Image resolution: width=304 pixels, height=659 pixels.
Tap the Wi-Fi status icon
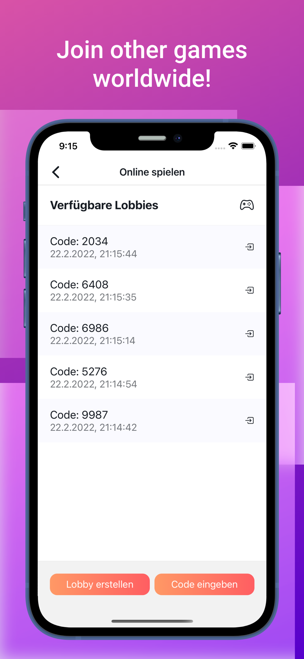coord(233,146)
